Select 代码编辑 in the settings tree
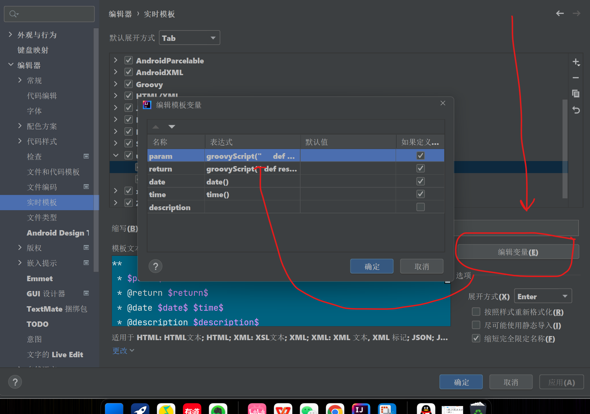The height and width of the screenshot is (414, 590). click(42, 96)
